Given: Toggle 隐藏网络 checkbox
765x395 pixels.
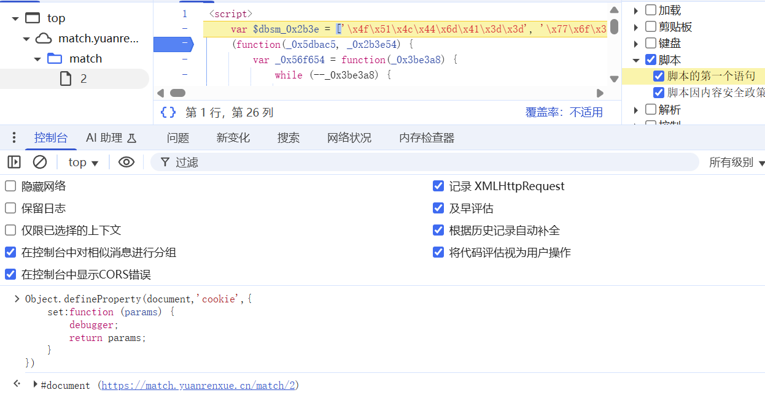Looking at the screenshot, I should pyautogui.click(x=10, y=186).
